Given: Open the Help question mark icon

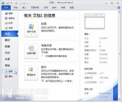Looking at the screenshot, I should point(119,8).
